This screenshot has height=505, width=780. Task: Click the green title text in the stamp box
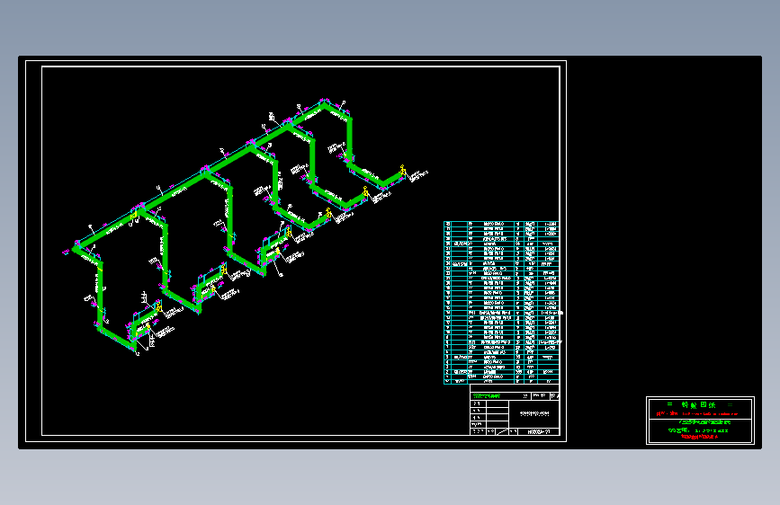(x=701, y=404)
